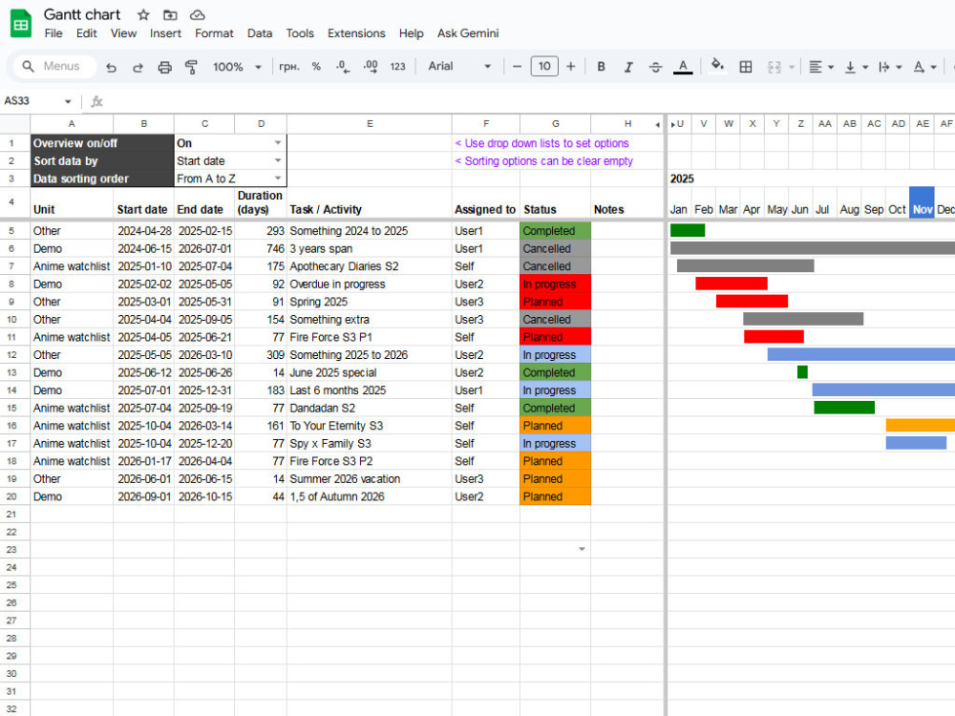Screen dimensions: 955x716
Task: Select row 12 header
Action: pyautogui.click(x=11, y=355)
